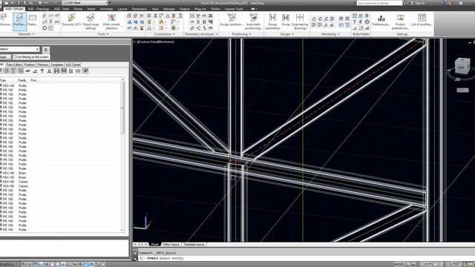The image size is (475, 267).
Task: Click the filter icon beside objects dropdown
Action: pyautogui.click(x=46, y=50)
